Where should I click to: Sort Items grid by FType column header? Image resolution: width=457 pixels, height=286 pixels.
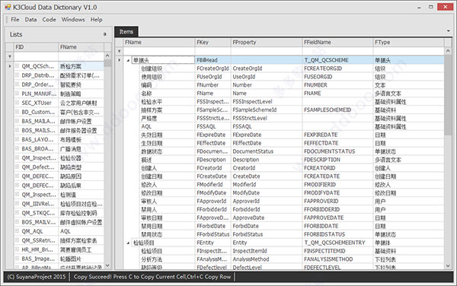click(x=408, y=42)
